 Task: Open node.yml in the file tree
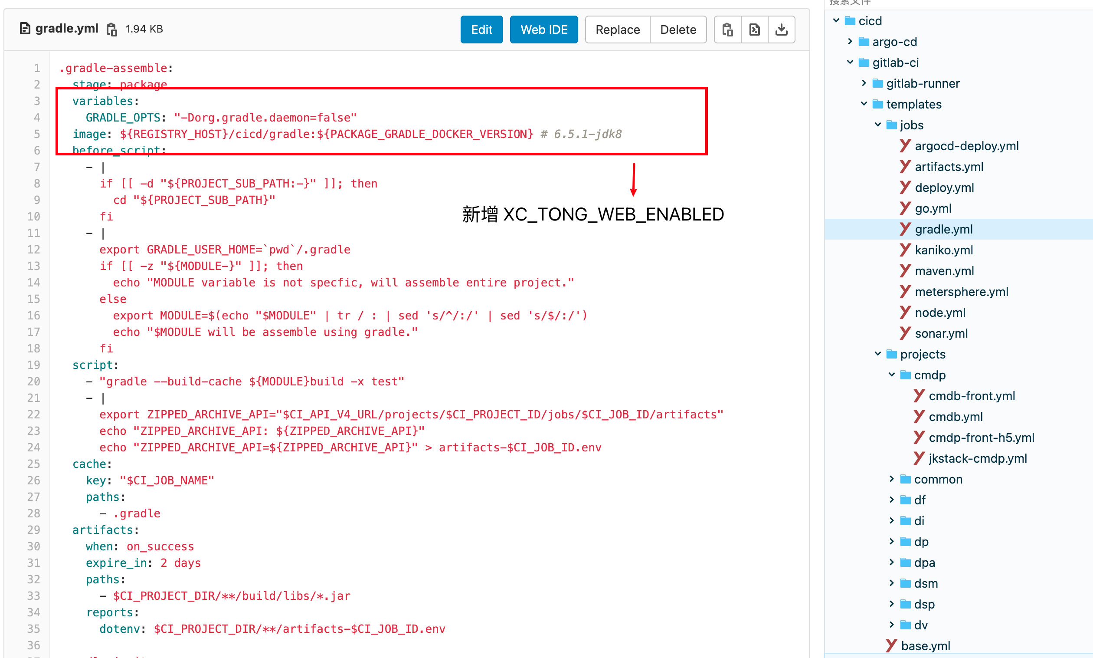pyautogui.click(x=940, y=313)
